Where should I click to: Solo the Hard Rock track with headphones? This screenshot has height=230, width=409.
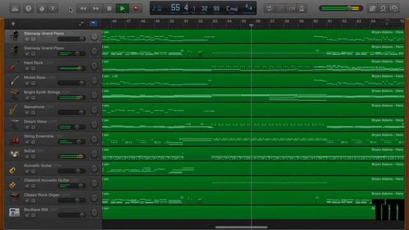point(33,68)
